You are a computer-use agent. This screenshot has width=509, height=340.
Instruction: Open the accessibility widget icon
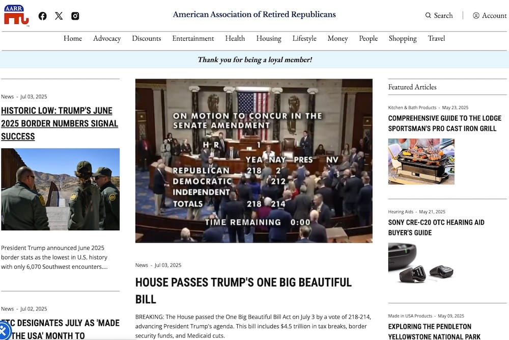coord(4,331)
